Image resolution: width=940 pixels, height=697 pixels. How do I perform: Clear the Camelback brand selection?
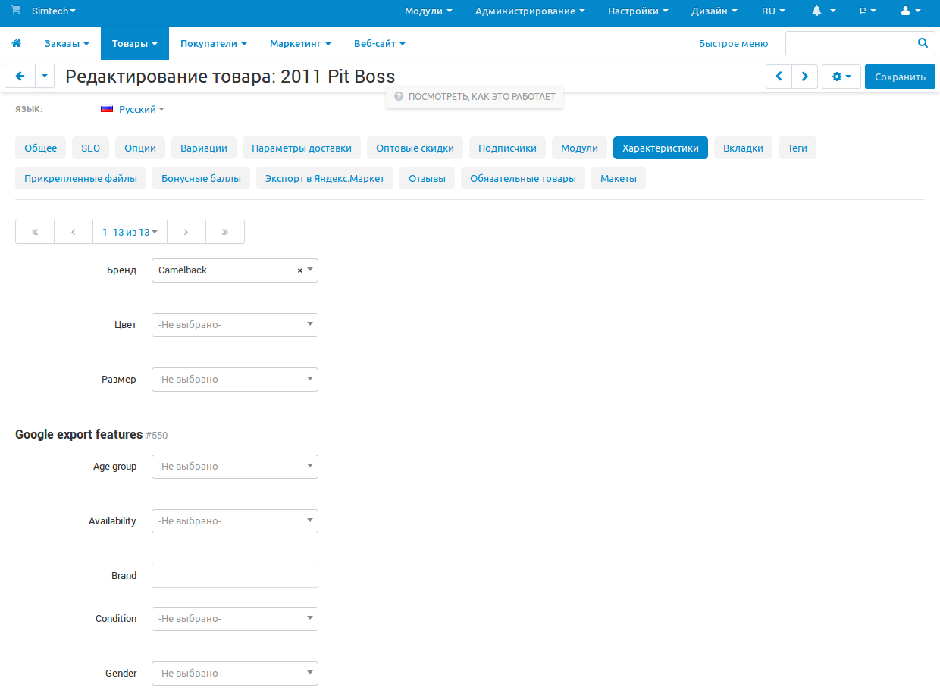(299, 270)
